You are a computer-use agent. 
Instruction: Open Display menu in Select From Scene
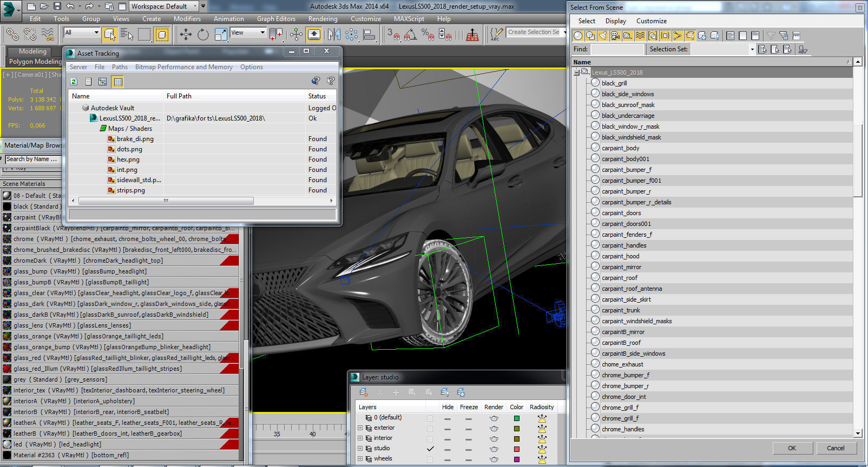point(616,21)
